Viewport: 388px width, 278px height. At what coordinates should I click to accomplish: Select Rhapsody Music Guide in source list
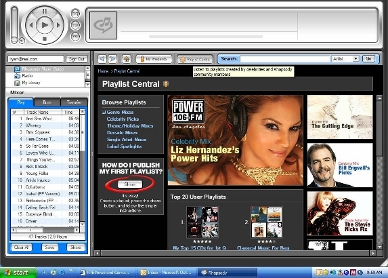pos(45,69)
